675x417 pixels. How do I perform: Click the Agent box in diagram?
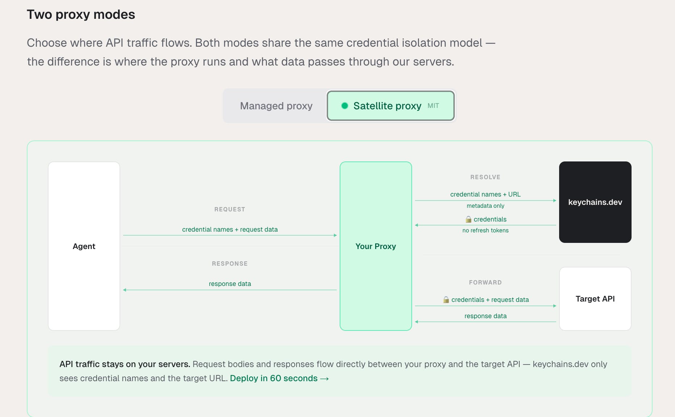point(84,246)
